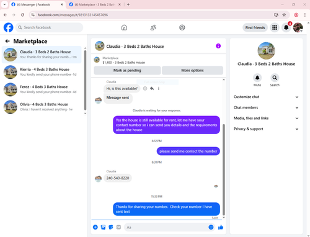
Task: Go back in browser history
Action: [5, 15]
